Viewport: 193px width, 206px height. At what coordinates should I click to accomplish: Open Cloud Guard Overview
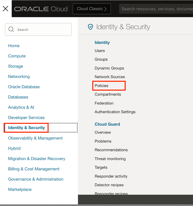pos(103,133)
